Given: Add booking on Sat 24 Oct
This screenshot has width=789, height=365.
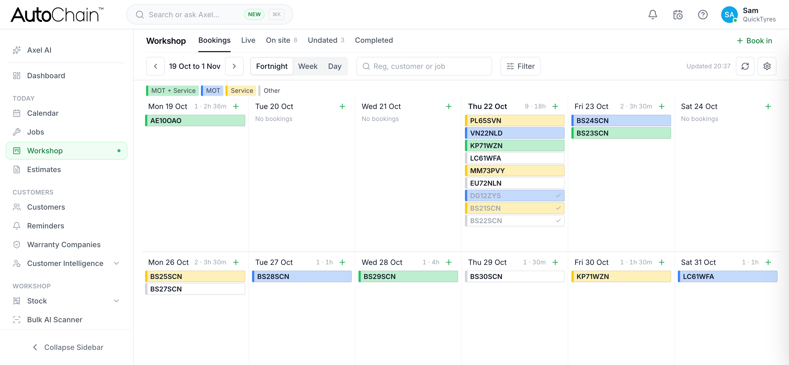Looking at the screenshot, I should point(768,106).
